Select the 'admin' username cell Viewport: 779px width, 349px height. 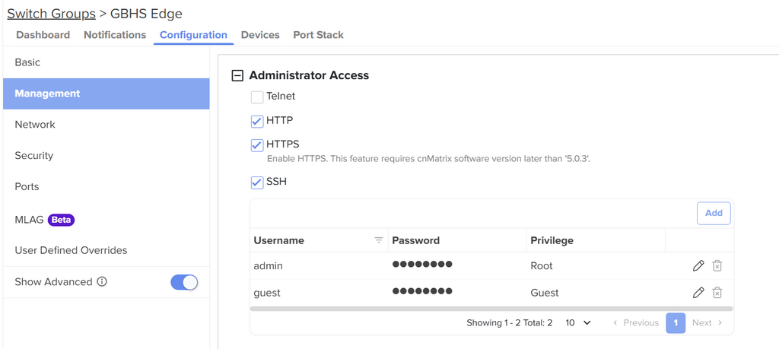tap(269, 265)
